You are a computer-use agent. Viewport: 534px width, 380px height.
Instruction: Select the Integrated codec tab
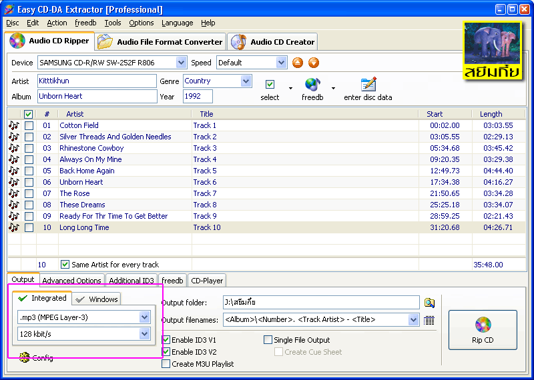tap(42, 298)
